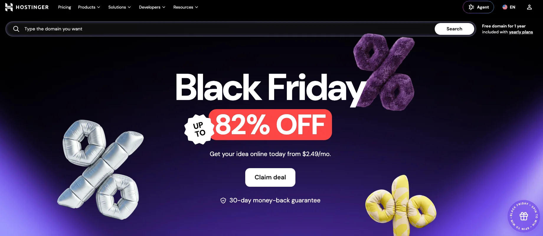543x236 pixels.
Task: Expand the Products dropdown menu
Action: click(89, 7)
